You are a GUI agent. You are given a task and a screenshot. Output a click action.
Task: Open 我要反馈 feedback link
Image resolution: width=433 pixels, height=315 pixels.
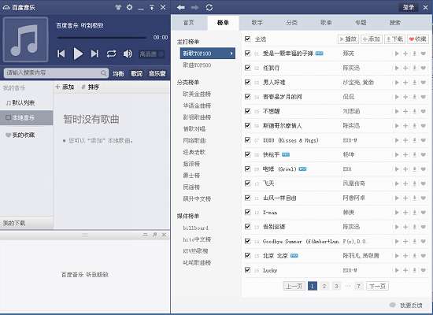click(411, 306)
